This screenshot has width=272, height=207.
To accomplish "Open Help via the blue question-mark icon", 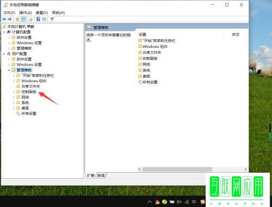I will [38, 19].
